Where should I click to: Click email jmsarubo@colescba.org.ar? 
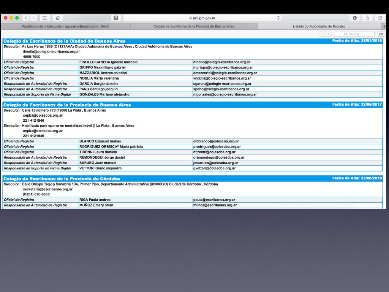[x=216, y=163]
